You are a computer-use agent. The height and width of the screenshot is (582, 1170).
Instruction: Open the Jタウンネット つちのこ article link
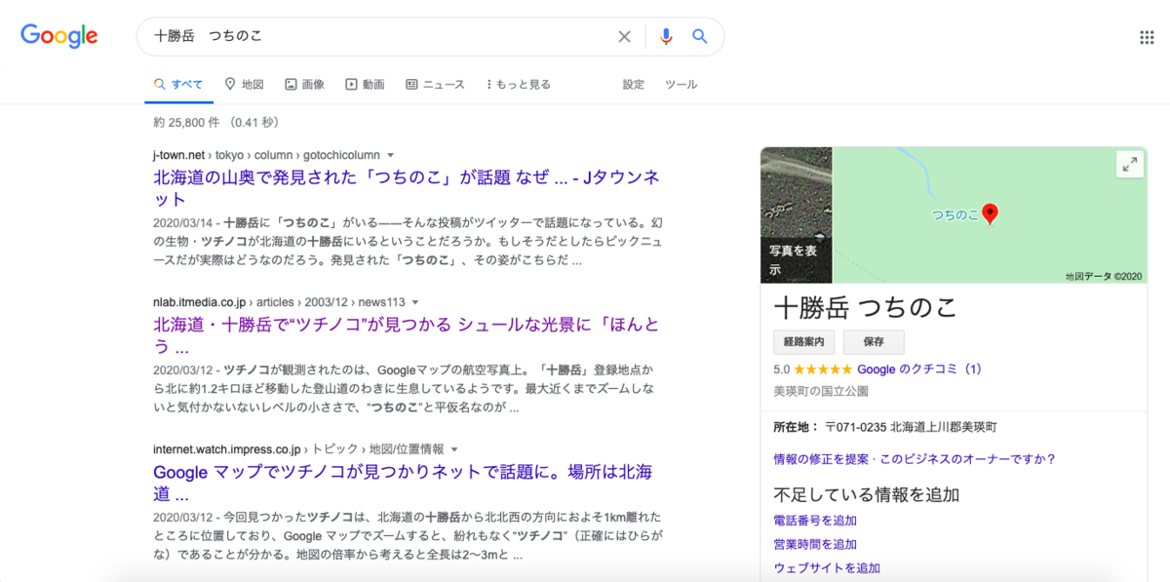click(407, 188)
